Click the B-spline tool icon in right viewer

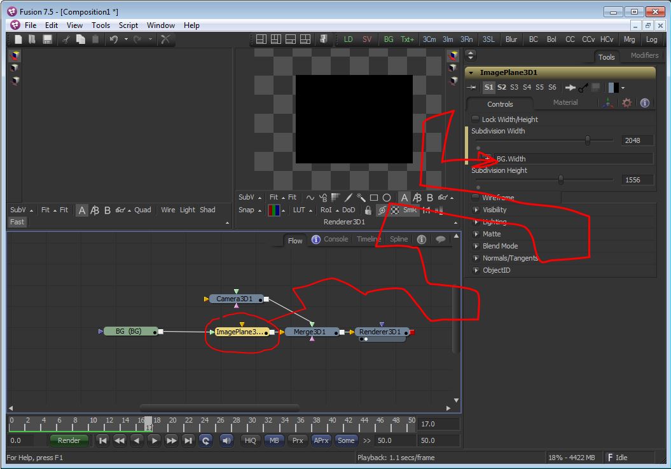[x=323, y=198]
